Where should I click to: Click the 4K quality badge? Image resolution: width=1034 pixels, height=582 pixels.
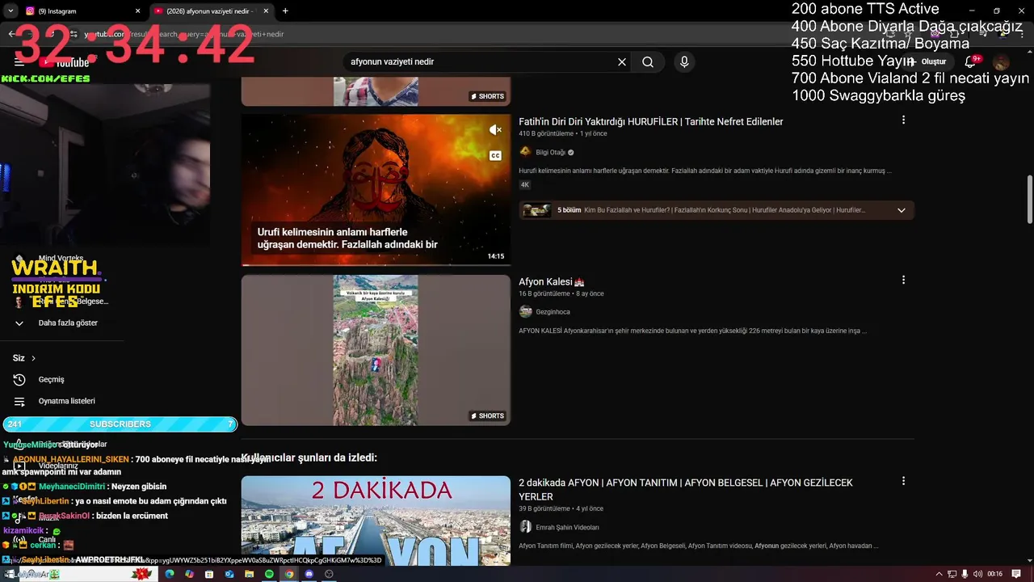pos(524,185)
